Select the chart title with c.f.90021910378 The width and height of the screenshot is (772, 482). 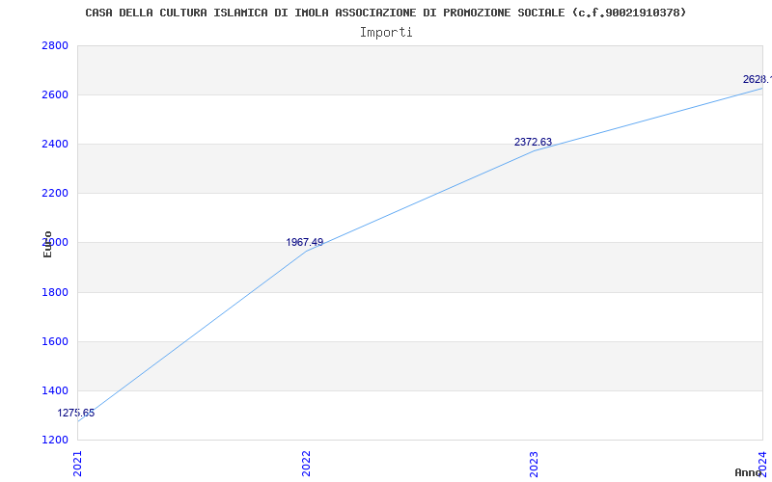coord(385,13)
